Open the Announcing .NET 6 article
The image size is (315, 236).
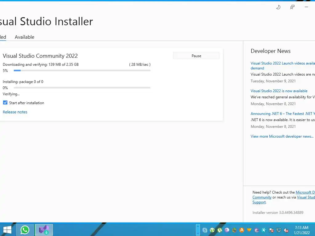pyautogui.click(x=283, y=114)
